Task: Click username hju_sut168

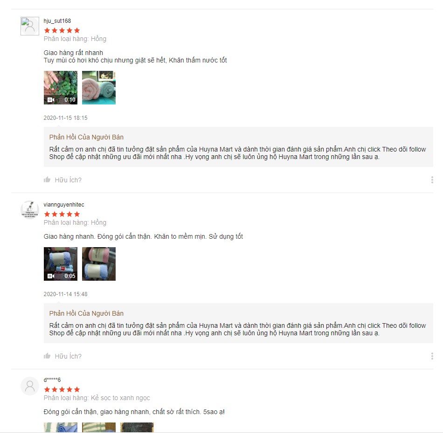Action: pyautogui.click(x=57, y=21)
